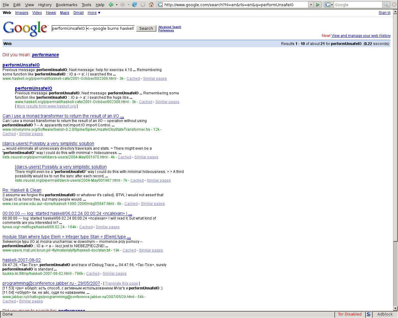
Task: Open the Edit menu
Action: pyautogui.click(x=17, y=5)
